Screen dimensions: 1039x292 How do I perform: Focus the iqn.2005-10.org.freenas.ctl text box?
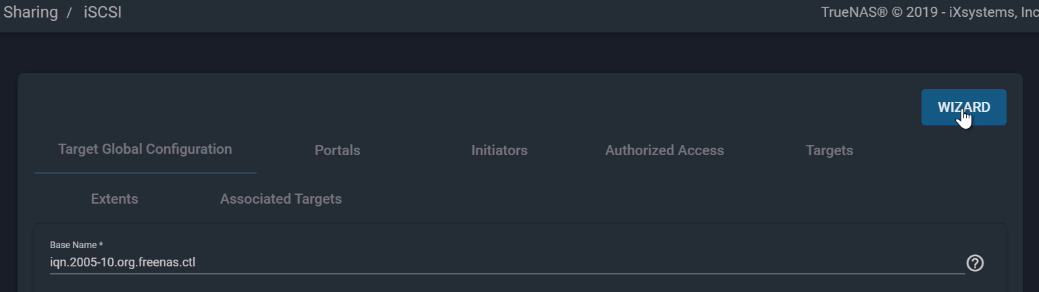[x=507, y=262]
